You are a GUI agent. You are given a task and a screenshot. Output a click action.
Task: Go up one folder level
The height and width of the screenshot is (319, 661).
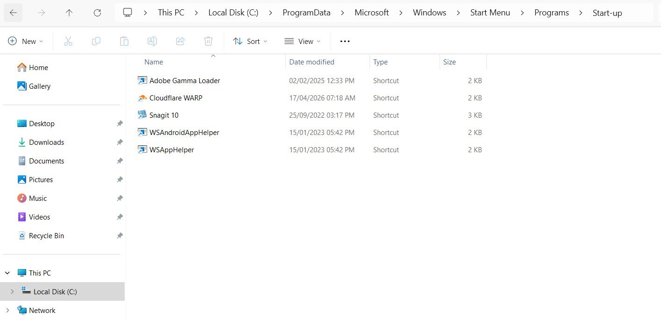(x=69, y=13)
